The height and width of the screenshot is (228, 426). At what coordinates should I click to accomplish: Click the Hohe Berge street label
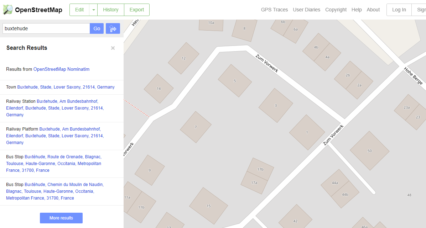413,76
